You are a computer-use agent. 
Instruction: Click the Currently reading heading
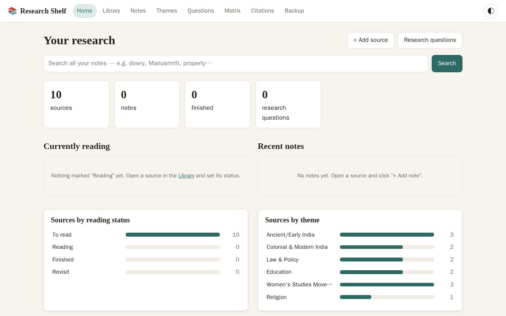(x=77, y=146)
